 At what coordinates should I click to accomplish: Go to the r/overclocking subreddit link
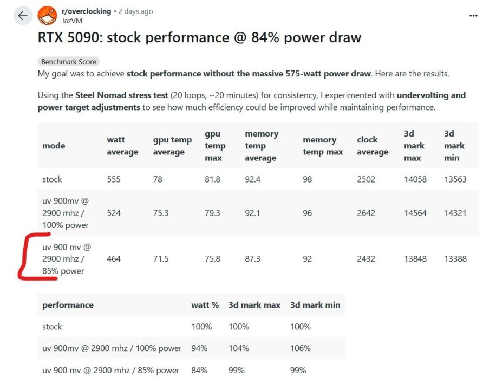(86, 11)
